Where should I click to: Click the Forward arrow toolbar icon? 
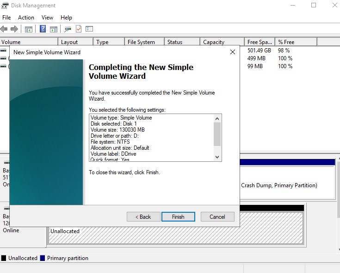pos(14,29)
